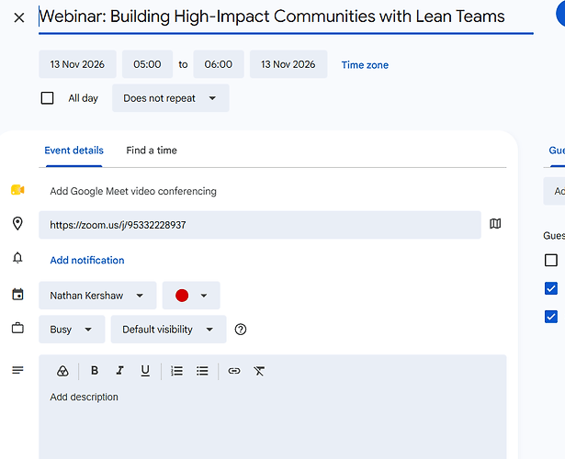Open the Guests tab
The width and height of the screenshot is (565, 459).
pos(557,151)
